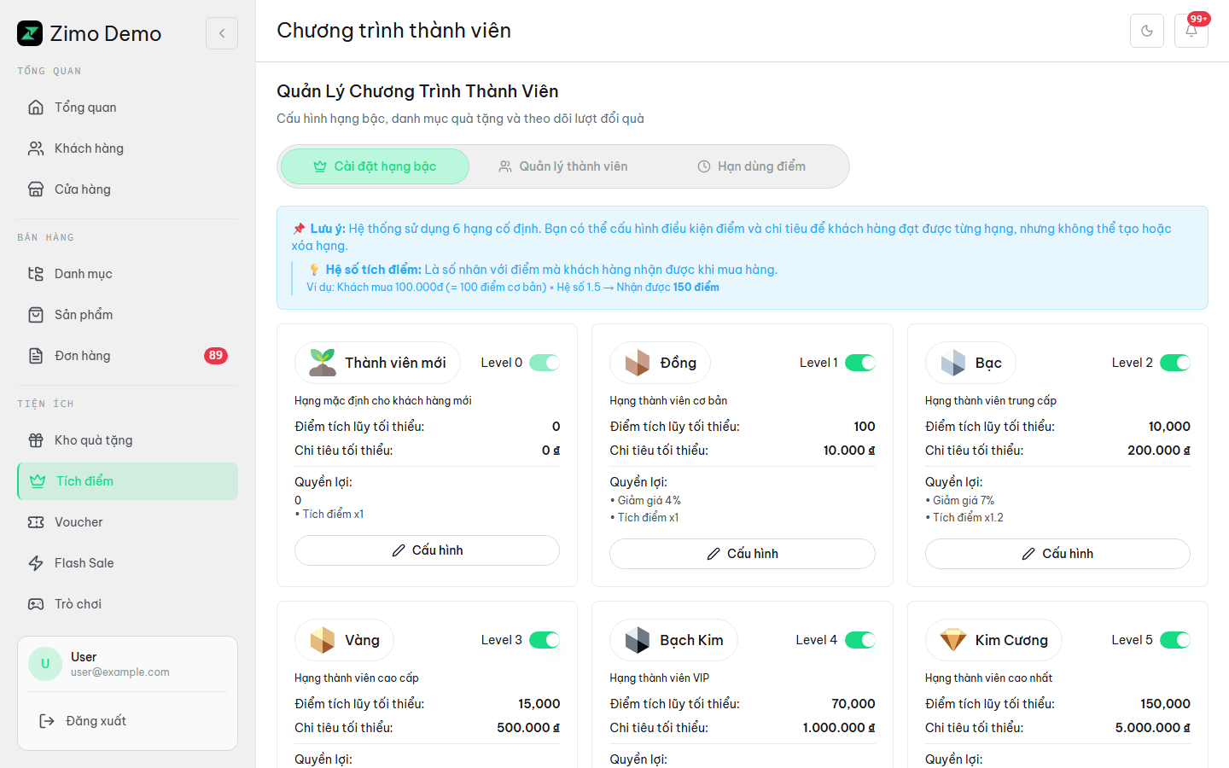Turn off Kim Cương Level 5 toggle
1229x768 pixels.
[x=1175, y=640]
